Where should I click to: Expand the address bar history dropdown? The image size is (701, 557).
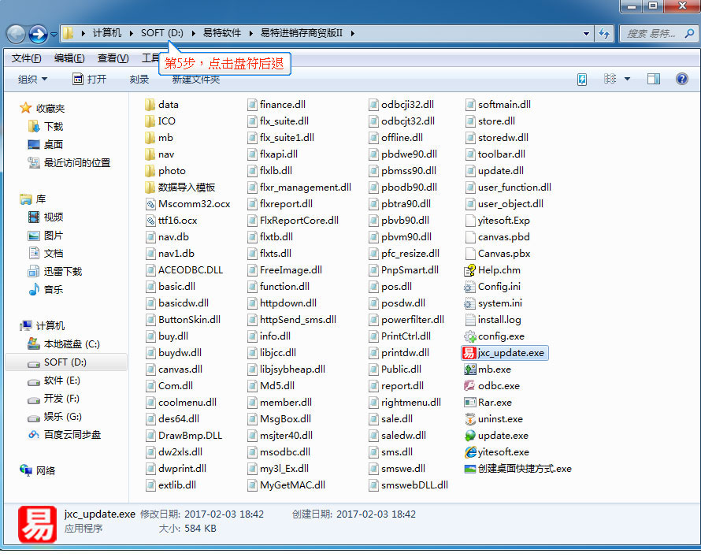pyautogui.click(x=586, y=34)
